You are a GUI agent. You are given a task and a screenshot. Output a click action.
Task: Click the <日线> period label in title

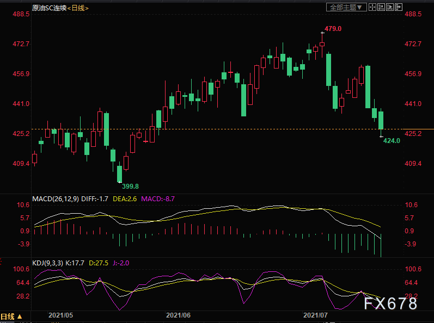pos(78,8)
